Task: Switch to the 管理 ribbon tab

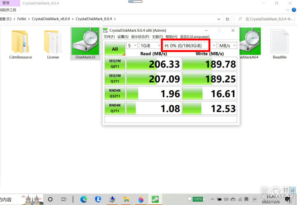Action: coord(6,3)
